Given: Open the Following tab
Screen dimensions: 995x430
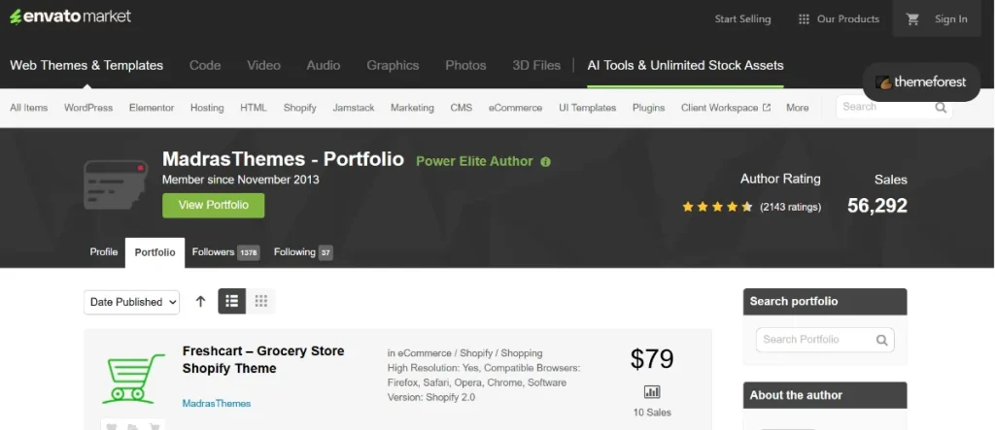Looking at the screenshot, I should [303, 252].
